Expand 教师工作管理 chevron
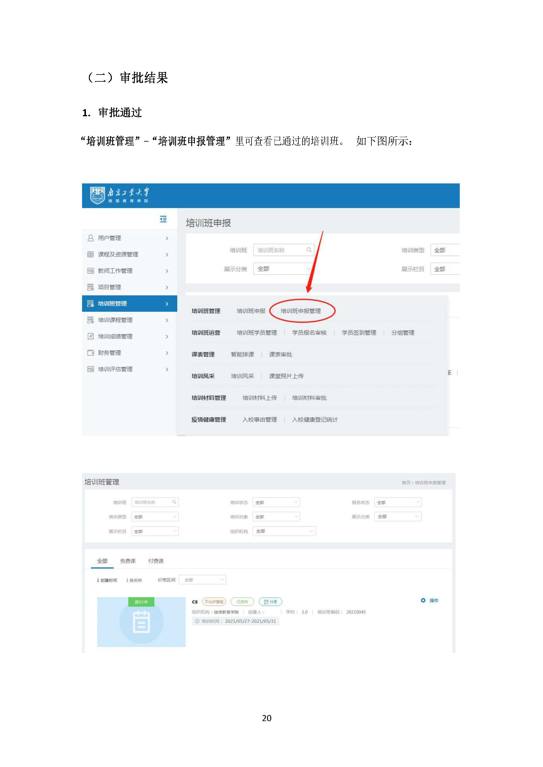543x767 pixels. 167,271
